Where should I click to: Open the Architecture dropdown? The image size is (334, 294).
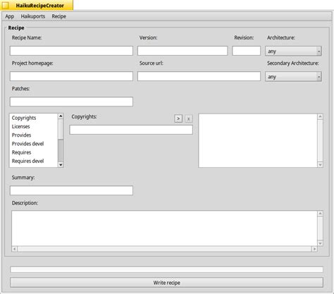coord(293,51)
